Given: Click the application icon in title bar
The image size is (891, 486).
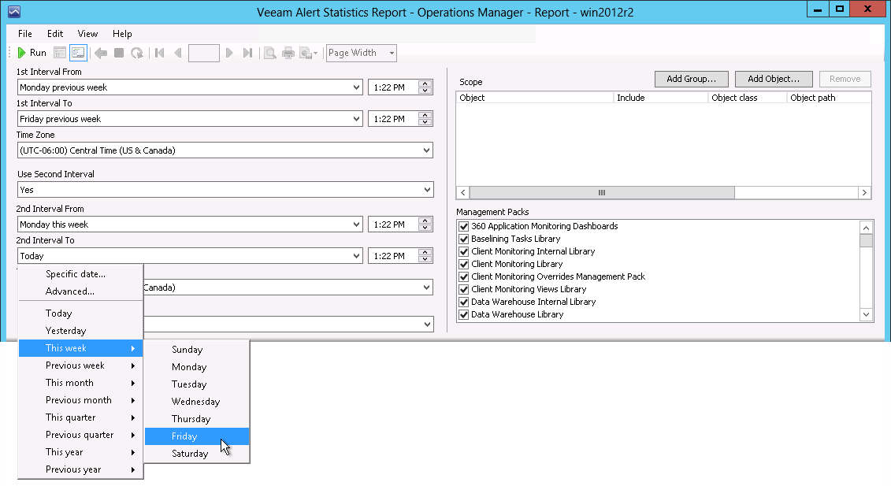Looking at the screenshot, I should click(x=14, y=12).
